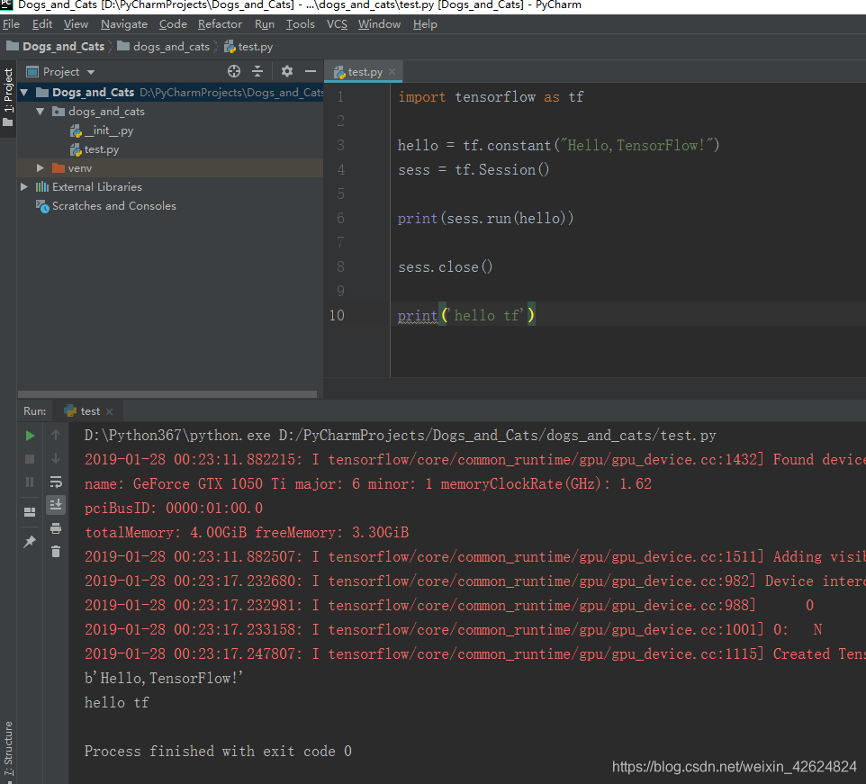Click the down arrow in Run toolbar
Image resolution: width=866 pixels, height=784 pixels.
56,459
